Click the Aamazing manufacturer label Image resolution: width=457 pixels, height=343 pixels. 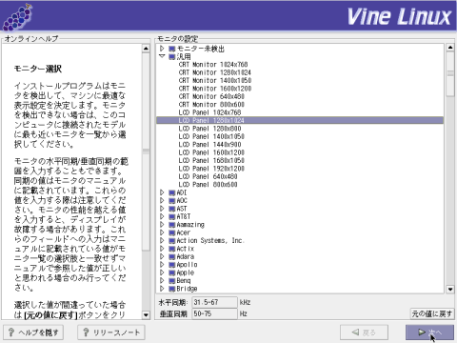pos(190,225)
